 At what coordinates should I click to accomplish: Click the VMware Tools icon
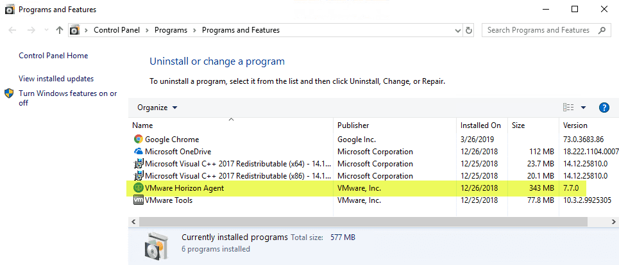[x=139, y=200]
